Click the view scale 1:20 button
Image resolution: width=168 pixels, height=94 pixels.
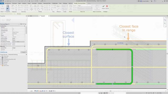click(31, 91)
